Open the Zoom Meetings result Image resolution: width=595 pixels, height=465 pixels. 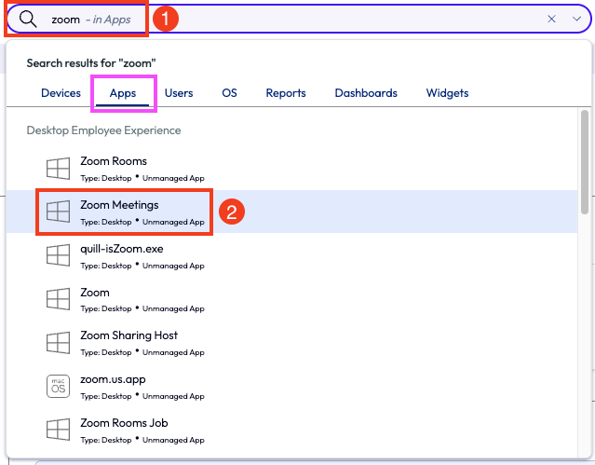[119, 205]
